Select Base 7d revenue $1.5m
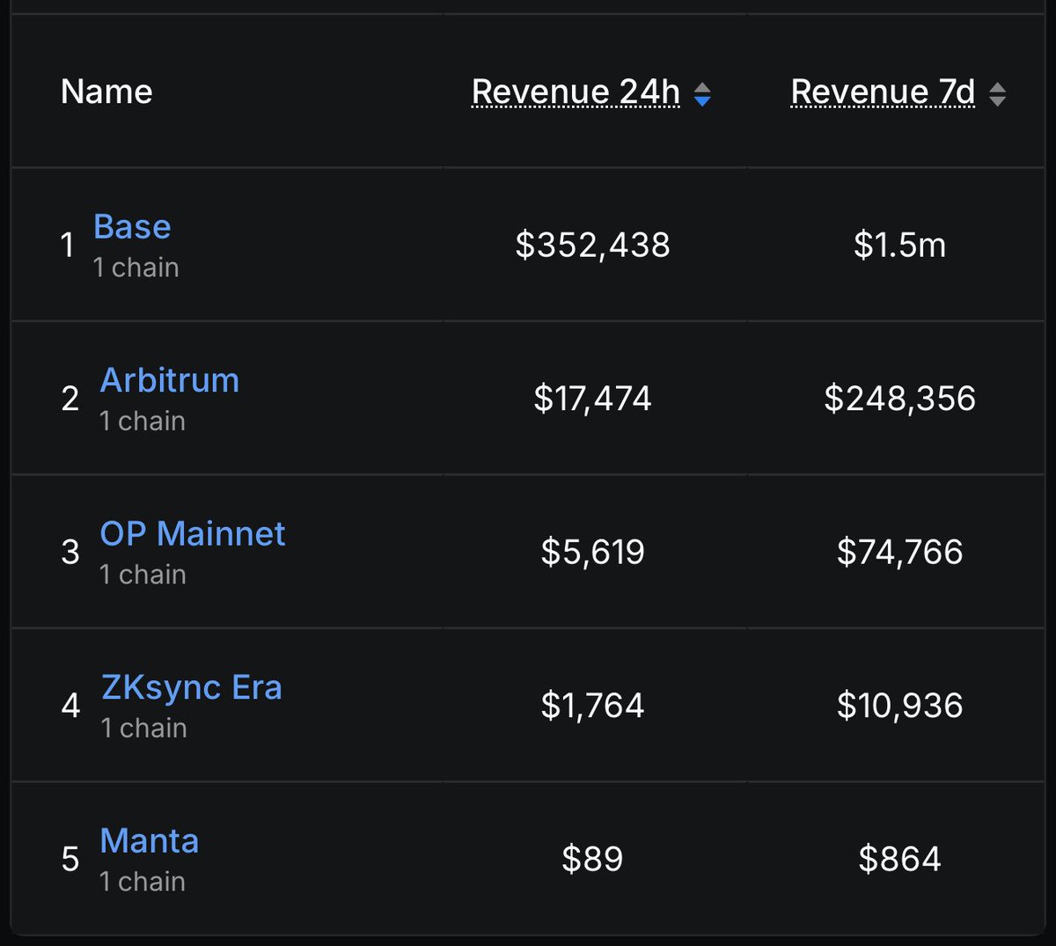Screen dimensions: 1056x946 click(x=900, y=245)
